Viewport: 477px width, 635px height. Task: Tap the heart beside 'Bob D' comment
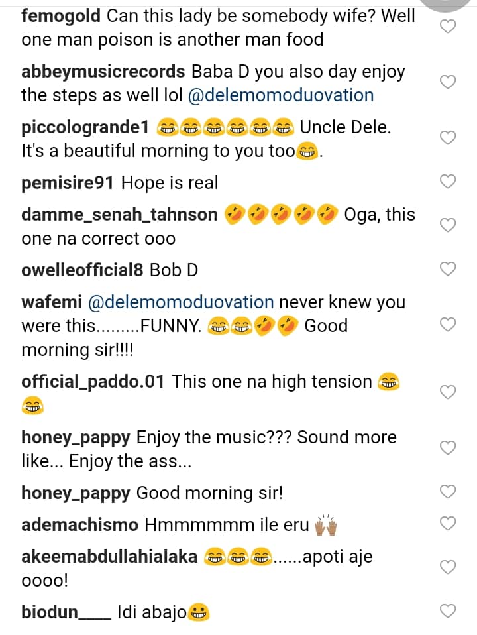tap(449, 269)
